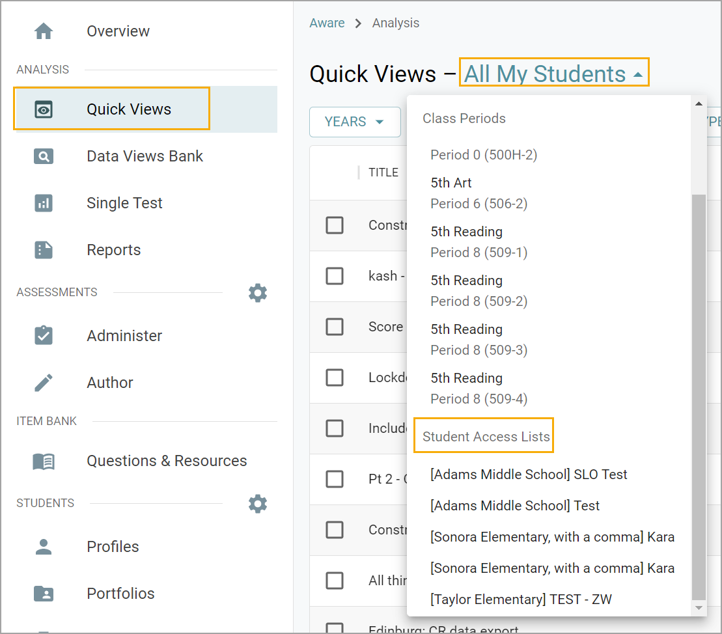Click the Author pencil icon

tap(44, 383)
